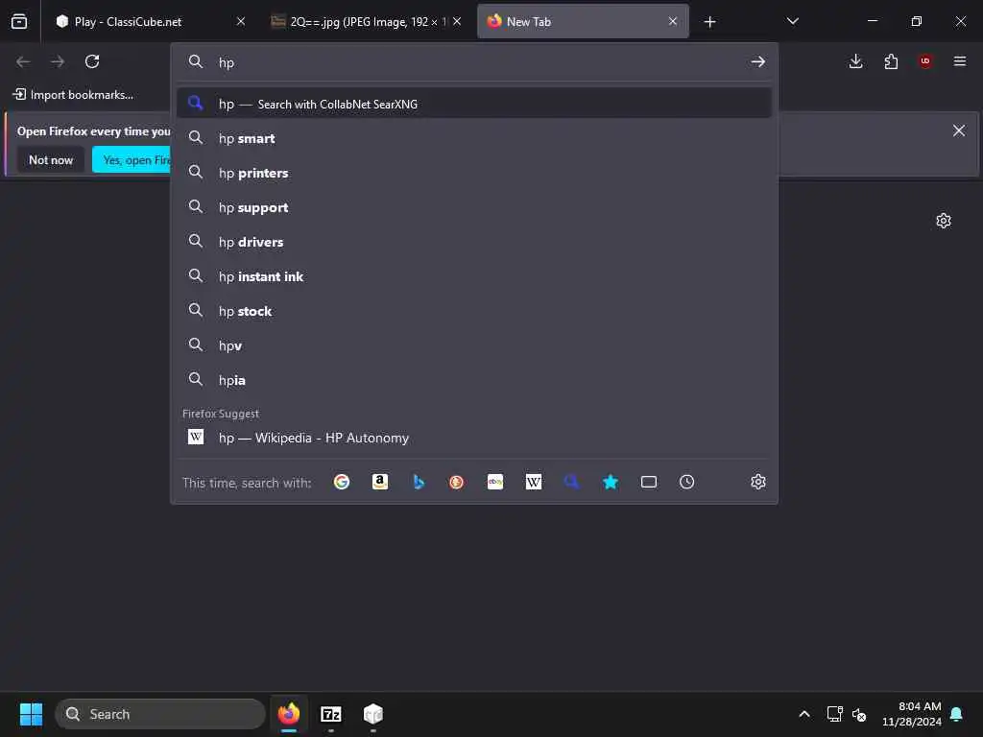Reload the current page
The image size is (983, 737).
tap(92, 61)
